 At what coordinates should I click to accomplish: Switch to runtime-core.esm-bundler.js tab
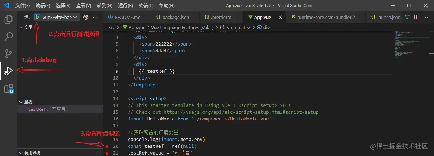click(x=326, y=17)
